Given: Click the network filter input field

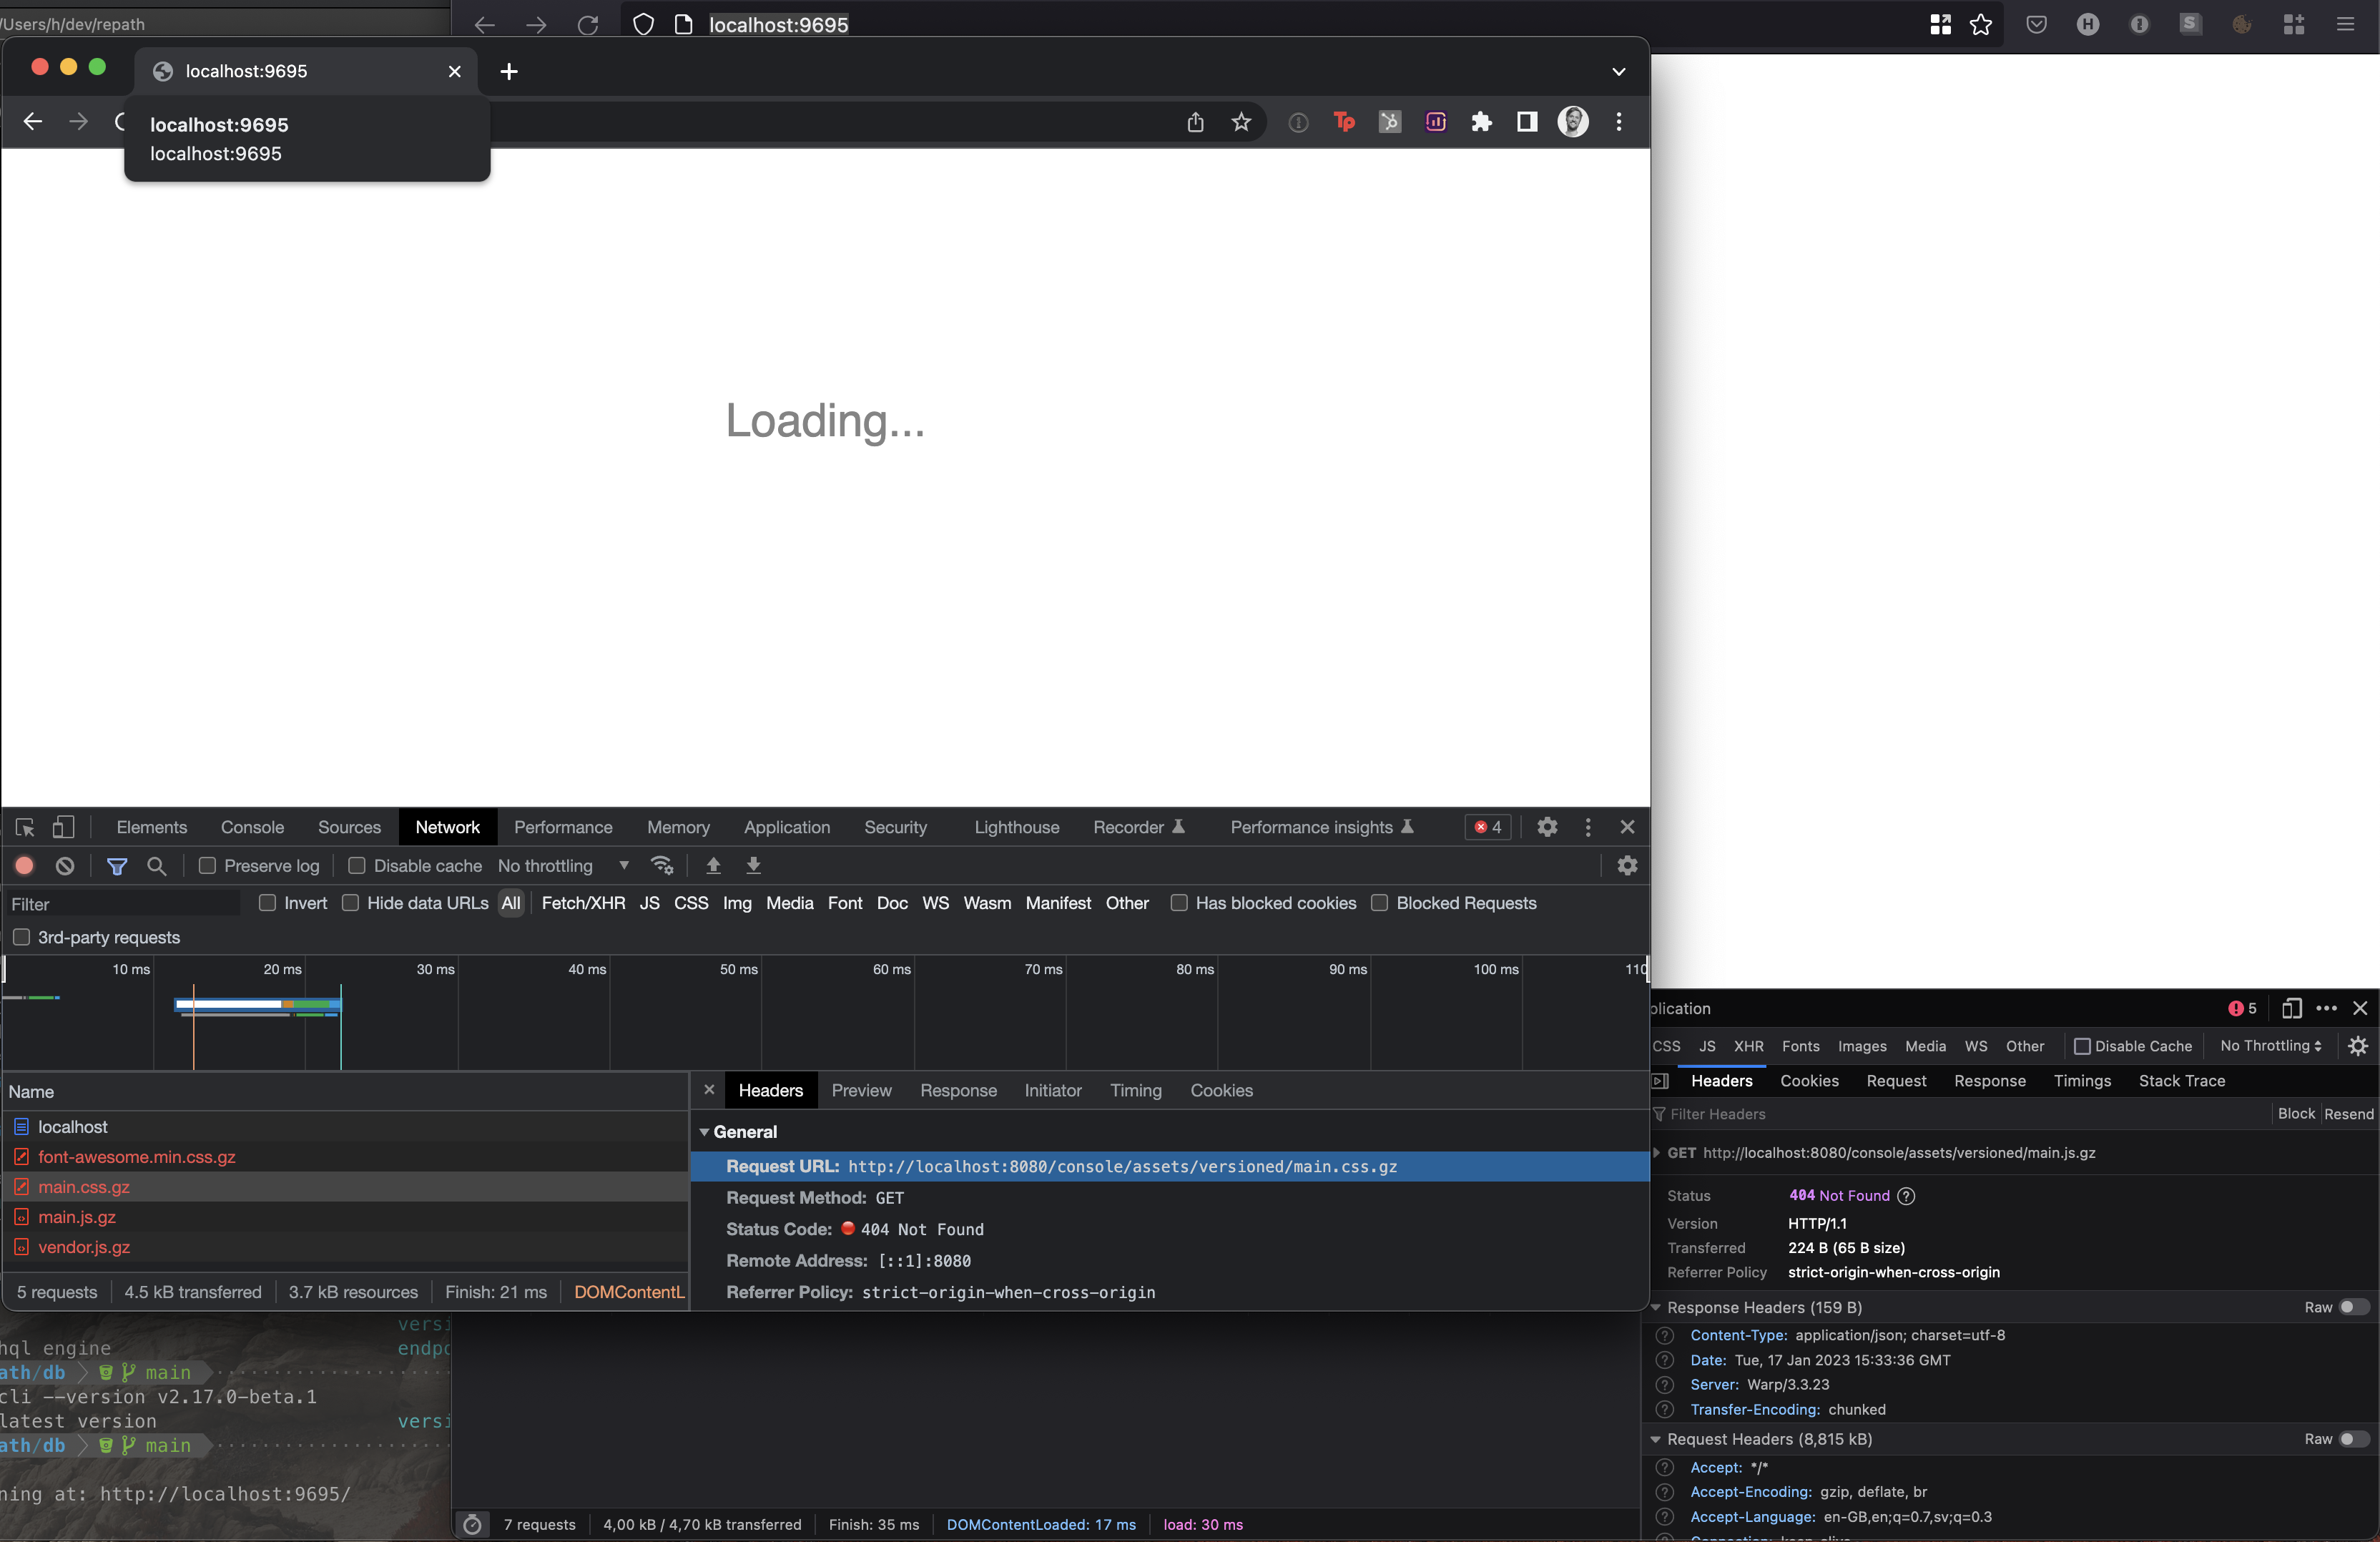Looking at the screenshot, I should tap(120, 903).
